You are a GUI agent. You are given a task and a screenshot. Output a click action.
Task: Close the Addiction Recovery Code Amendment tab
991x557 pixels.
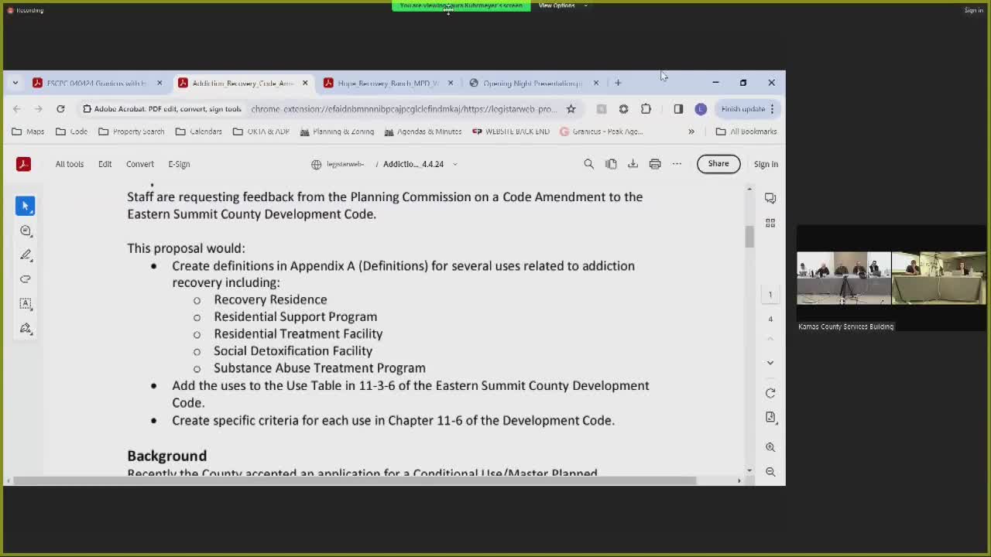(x=305, y=83)
